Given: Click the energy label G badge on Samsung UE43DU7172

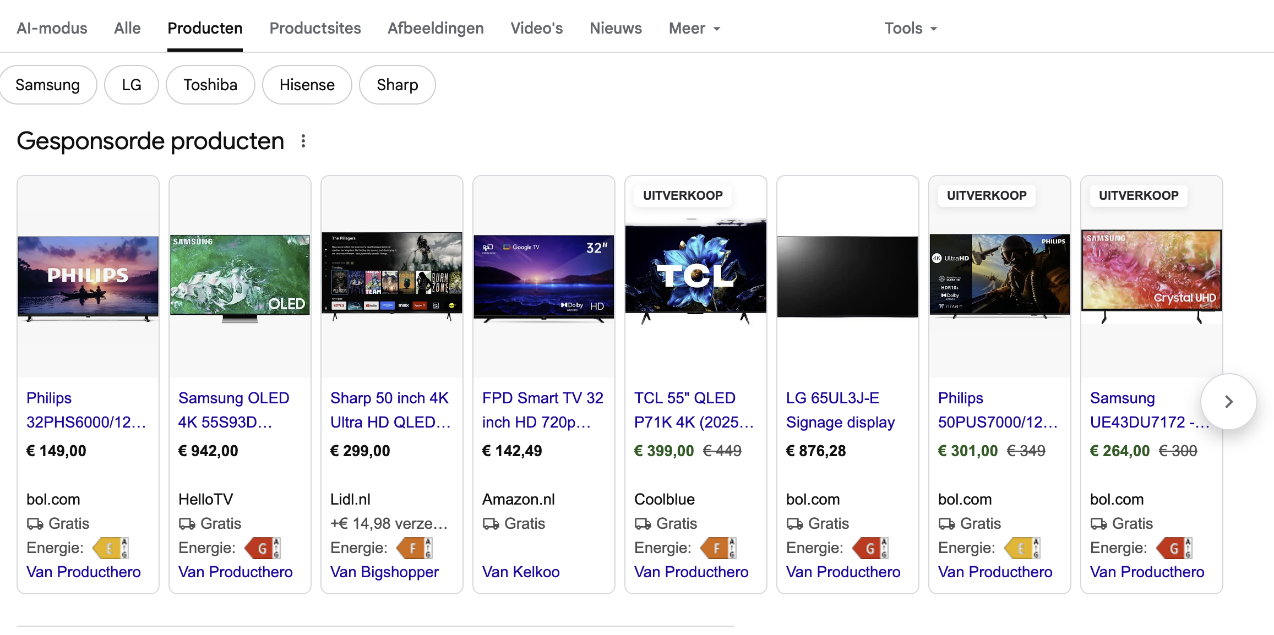Looking at the screenshot, I should click(x=1174, y=548).
